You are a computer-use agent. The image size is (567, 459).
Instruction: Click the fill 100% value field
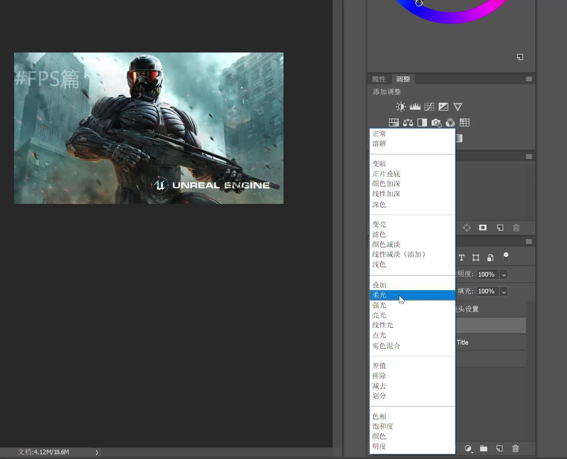click(x=488, y=292)
